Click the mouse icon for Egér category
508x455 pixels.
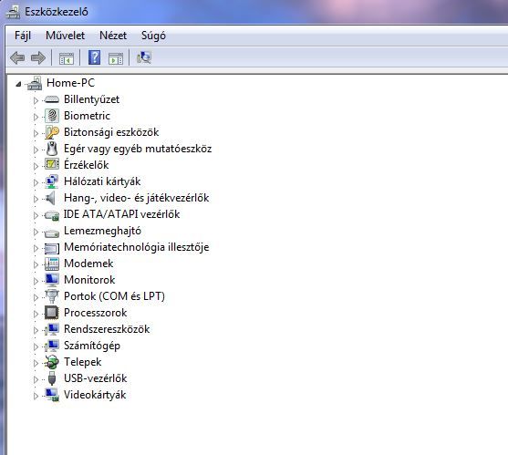pyautogui.click(x=52, y=149)
